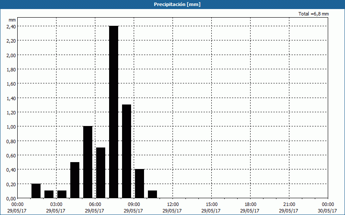Click the 0,50 mm precipitation bar

(x=75, y=180)
